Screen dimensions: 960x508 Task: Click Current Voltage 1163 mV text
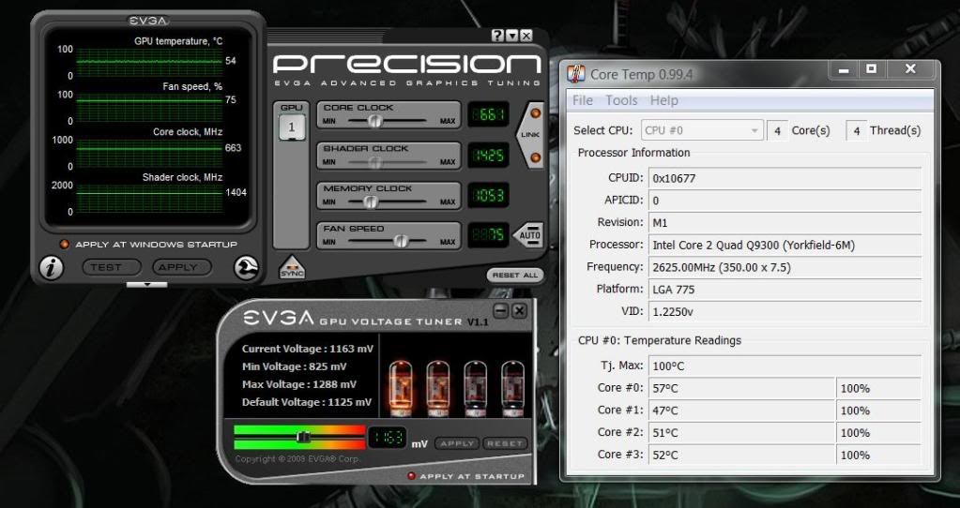pyautogui.click(x=307, y=349)
